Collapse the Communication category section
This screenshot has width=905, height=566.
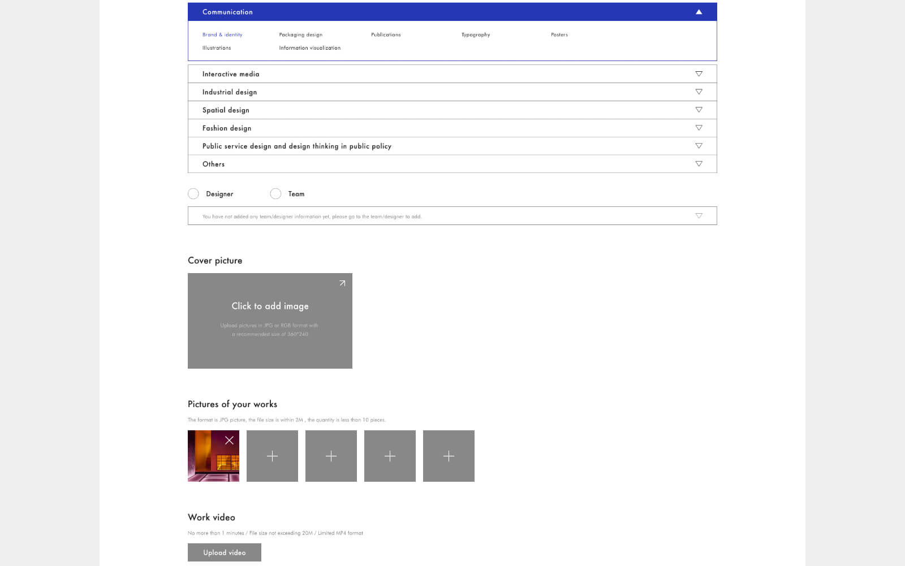pos(699,12)
